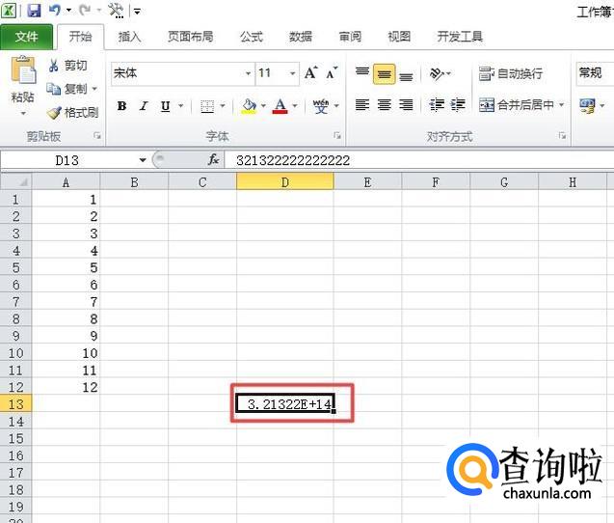Click Merge and Center (合并后居中)
This screenshot has height=523, width=614.
pyautogui.click(x=517, y=104)
